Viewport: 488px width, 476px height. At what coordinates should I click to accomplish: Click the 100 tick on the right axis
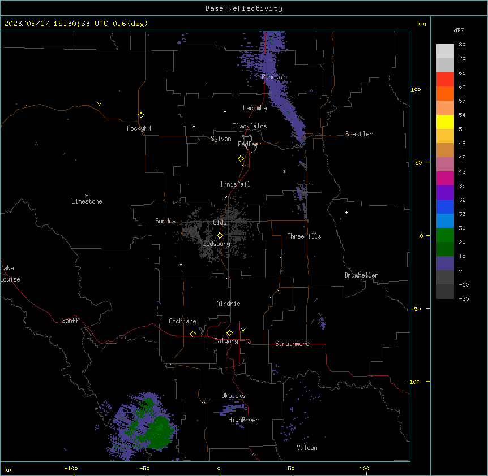tap(416, 89)
